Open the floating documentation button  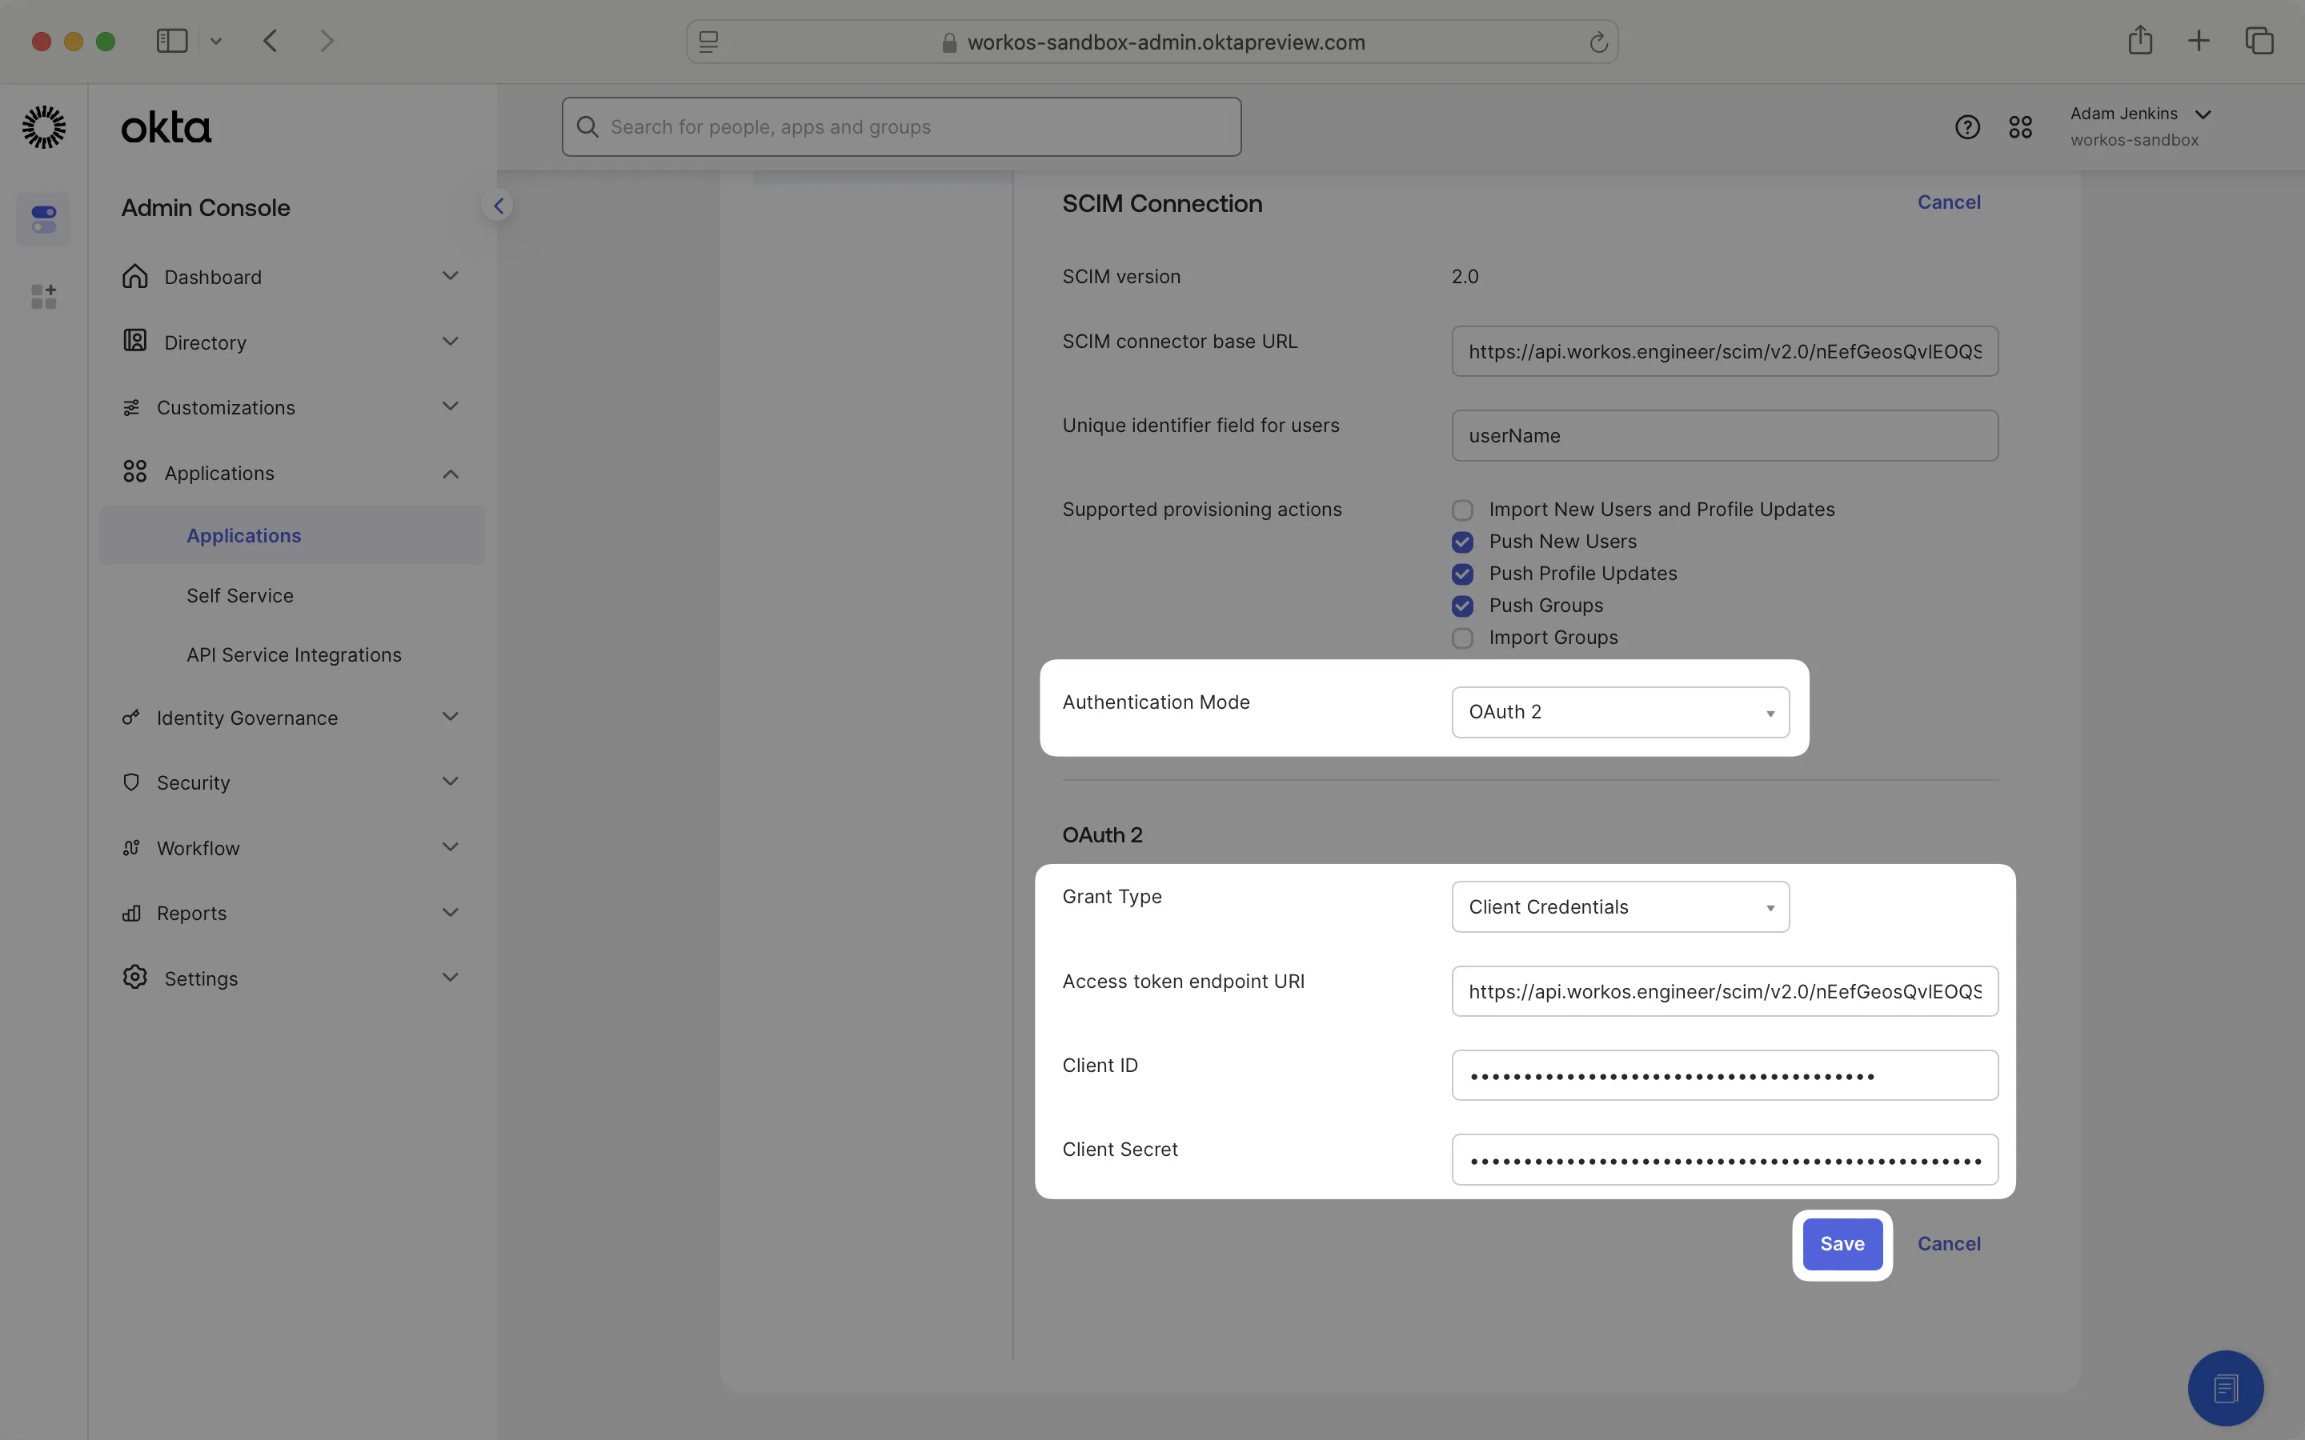(x=2225, y=1388)
